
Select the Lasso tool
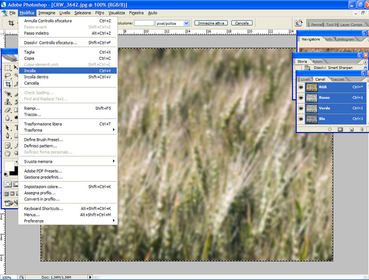tap(8, 76)
